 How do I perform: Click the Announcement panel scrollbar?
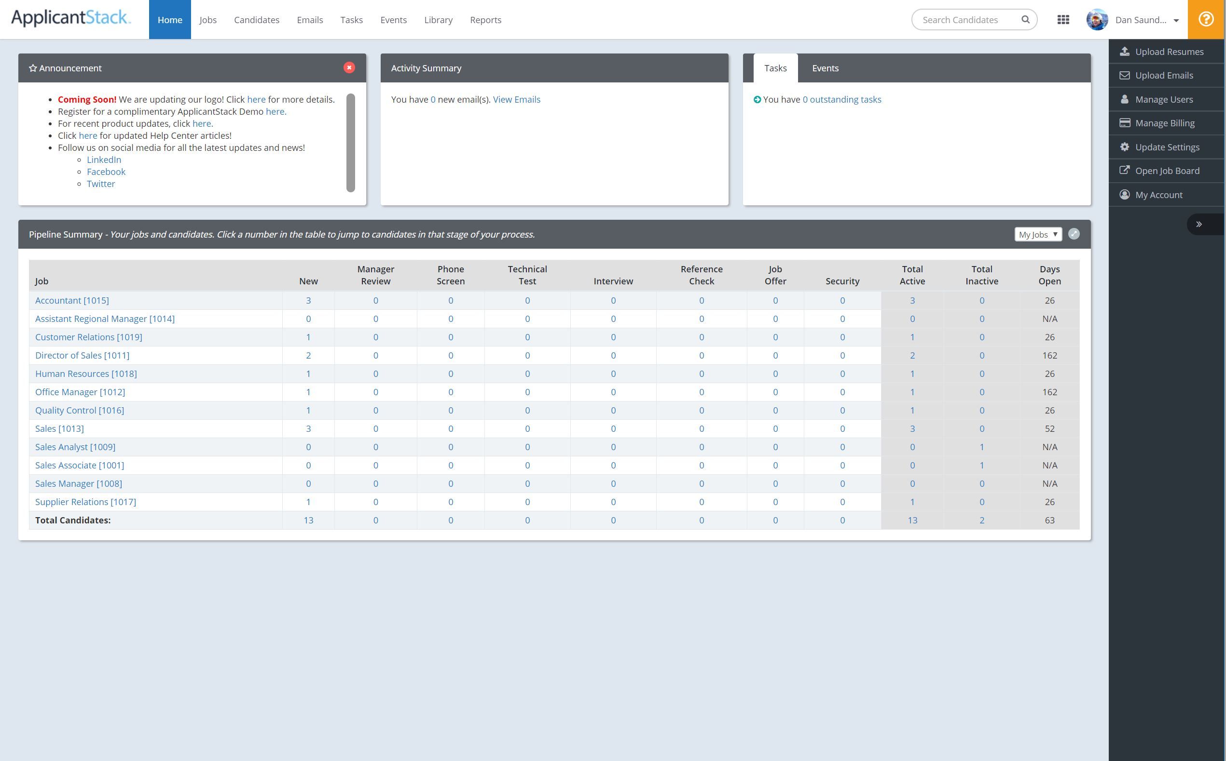pyautogui.click(x=350, y=143)
